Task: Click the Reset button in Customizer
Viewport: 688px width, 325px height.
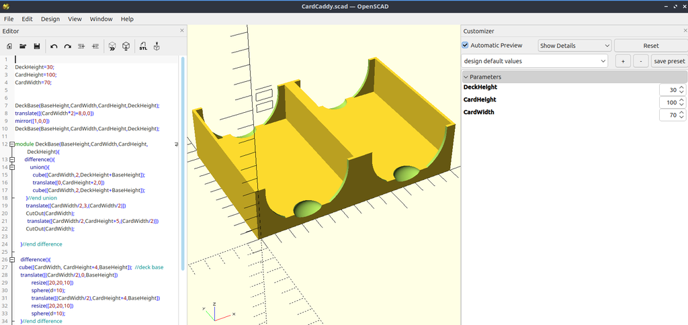Action: pos(650,46)
